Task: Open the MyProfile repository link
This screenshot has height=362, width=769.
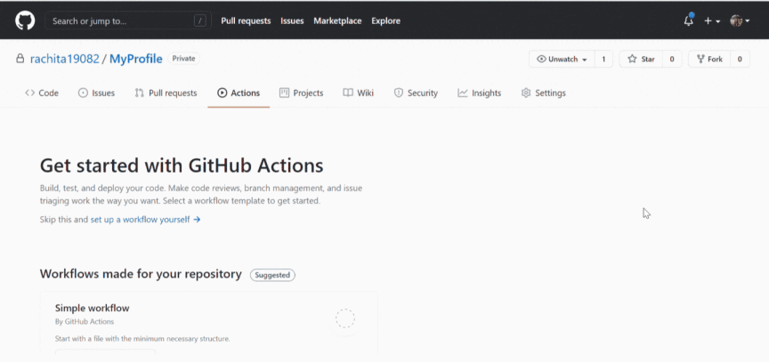Action: coord(136,59)
